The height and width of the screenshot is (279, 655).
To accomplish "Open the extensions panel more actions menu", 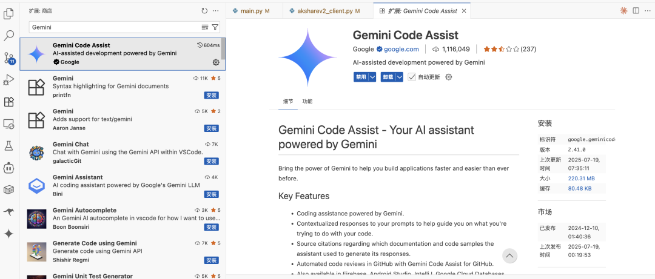I will (x=216, y=11).
